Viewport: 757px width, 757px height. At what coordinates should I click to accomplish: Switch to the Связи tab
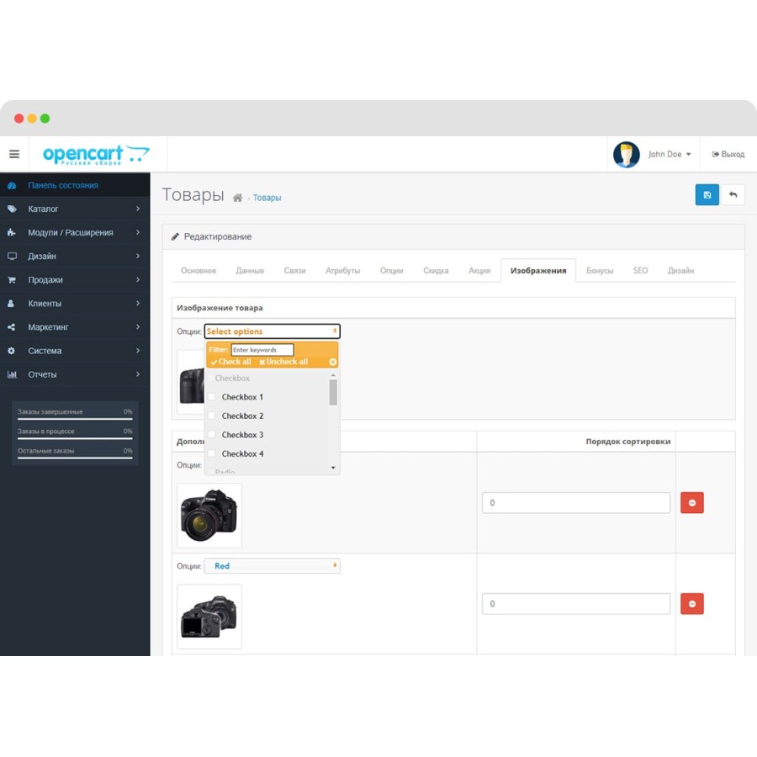[x=294, y=271]
